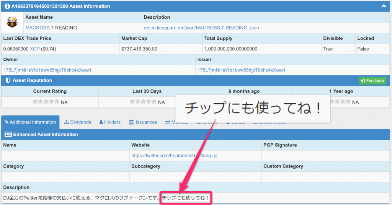Click the Current Rating stars
Image resolution: width=392 pixels, height=205 pixels.
coord(46,102)
